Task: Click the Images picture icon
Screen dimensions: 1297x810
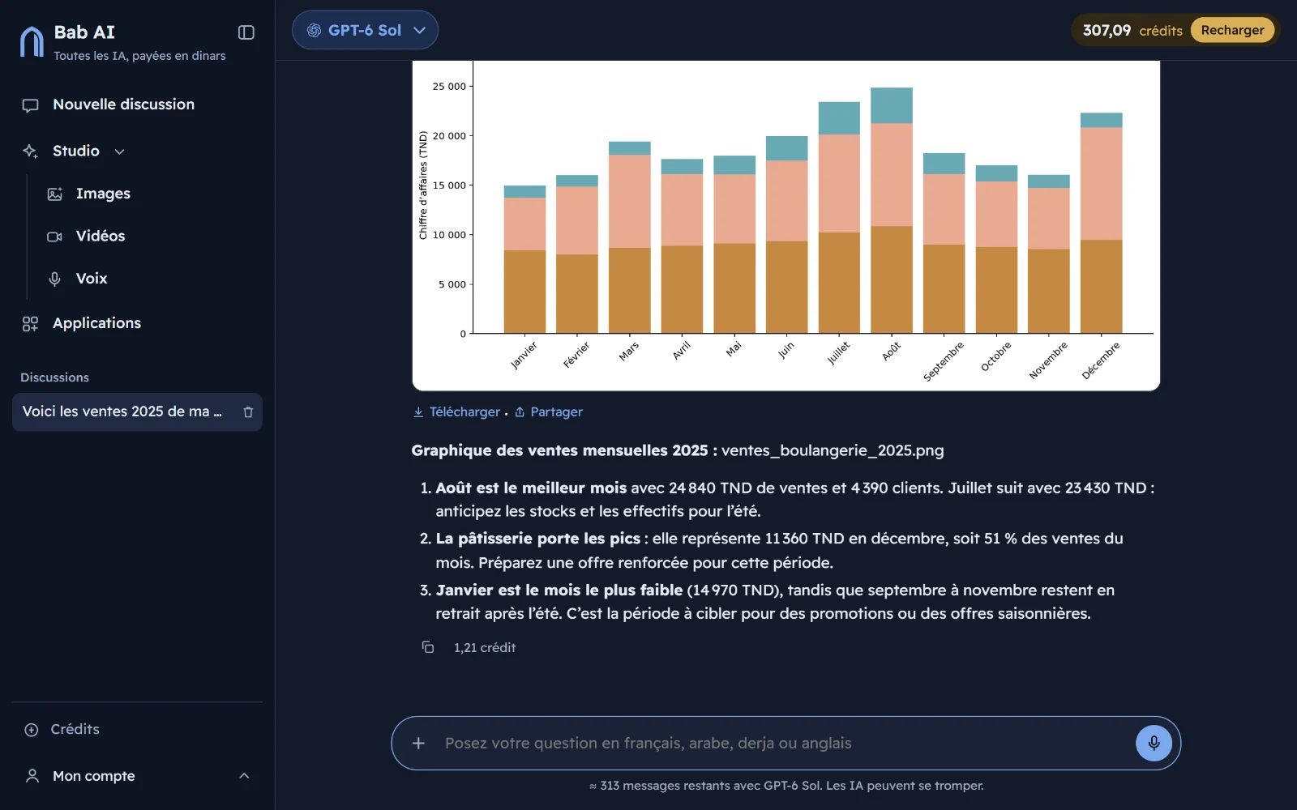Action: 55,194
